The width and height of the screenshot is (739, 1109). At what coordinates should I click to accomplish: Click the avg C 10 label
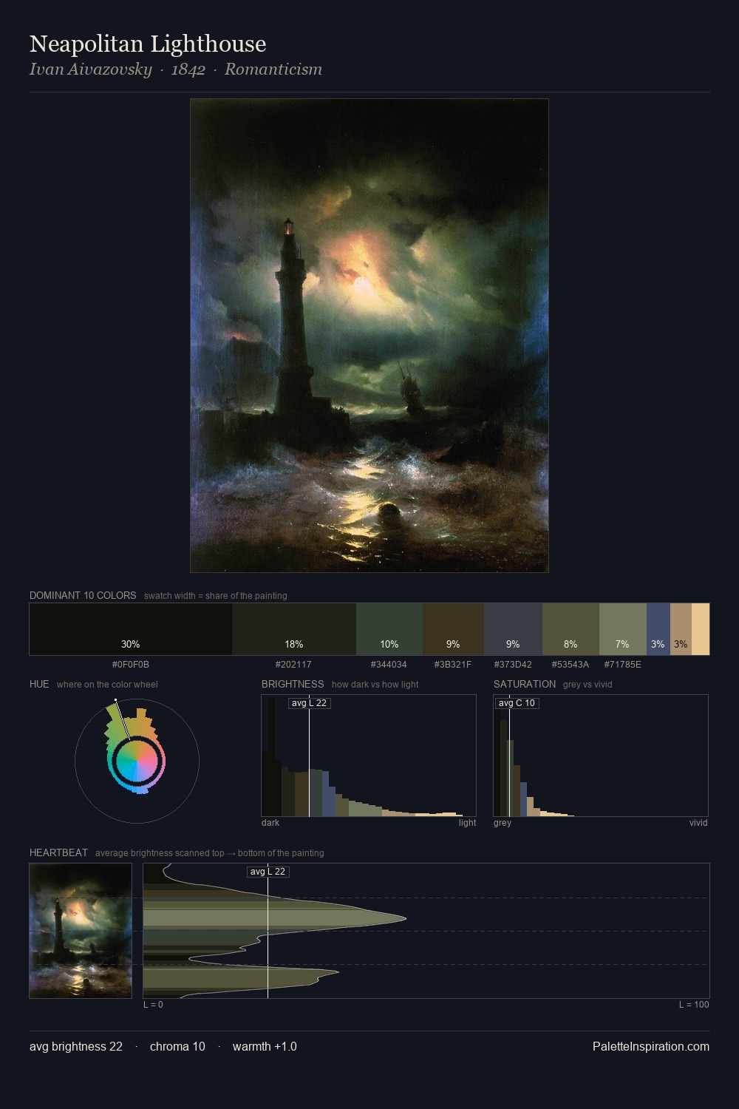[517, 703]
